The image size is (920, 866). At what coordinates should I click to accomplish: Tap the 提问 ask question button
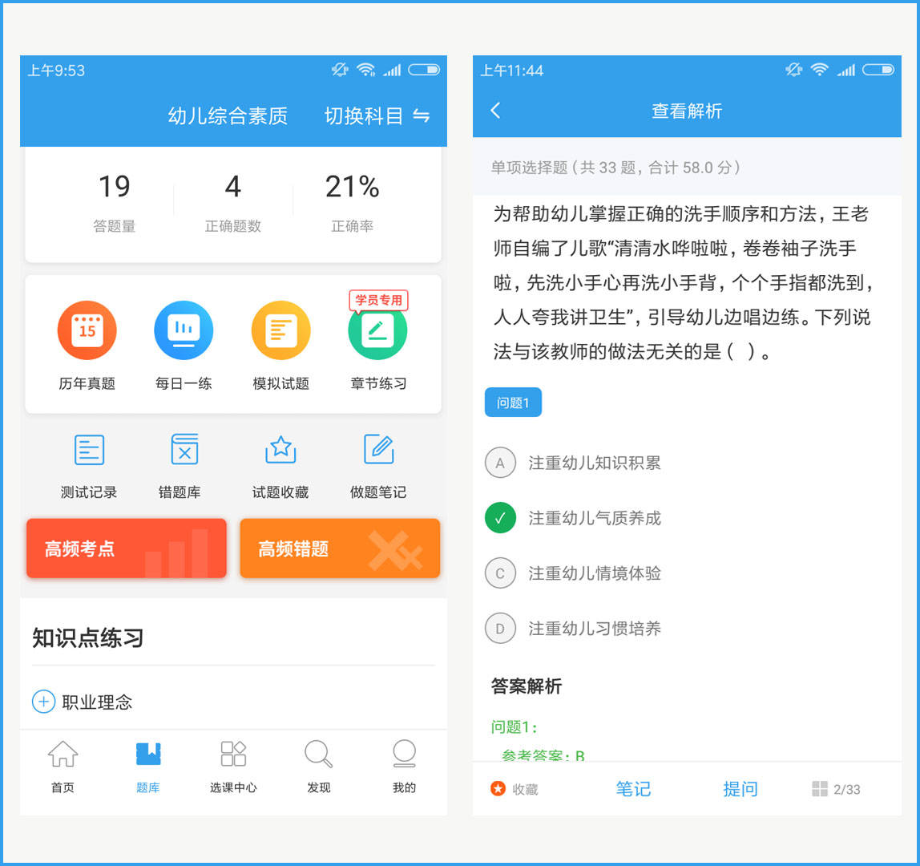pyautogui.click(x=740, y=788)
